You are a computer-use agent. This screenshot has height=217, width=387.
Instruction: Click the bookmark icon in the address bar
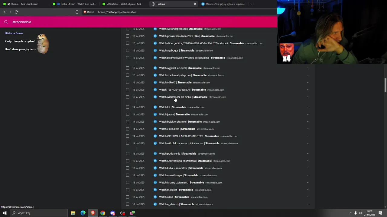(77, 12)
